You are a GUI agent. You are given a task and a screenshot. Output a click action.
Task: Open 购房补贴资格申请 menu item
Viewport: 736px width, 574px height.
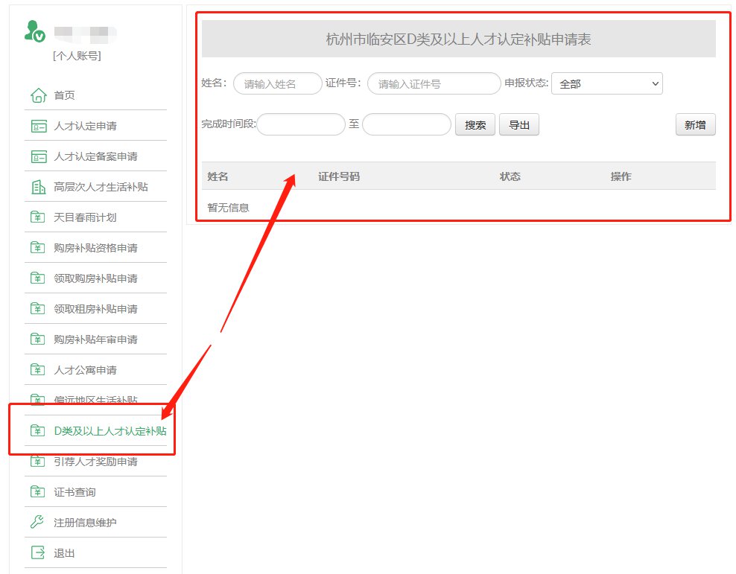tap(95, 248)
